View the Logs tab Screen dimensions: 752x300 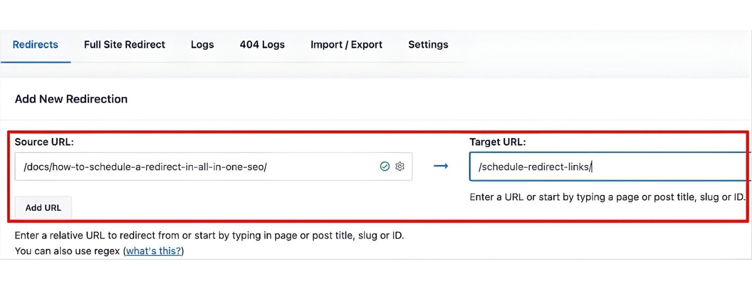click(x=202, y=44)
